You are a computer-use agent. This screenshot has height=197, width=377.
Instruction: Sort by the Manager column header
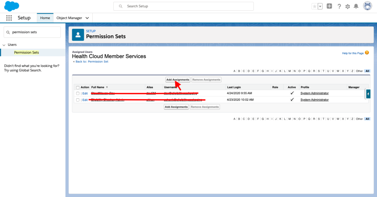point(354,87)
